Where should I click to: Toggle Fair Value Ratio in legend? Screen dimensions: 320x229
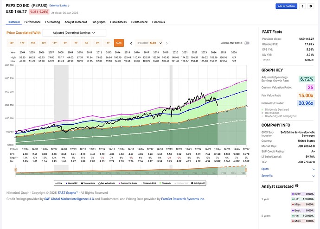click(x=107, y=183)
